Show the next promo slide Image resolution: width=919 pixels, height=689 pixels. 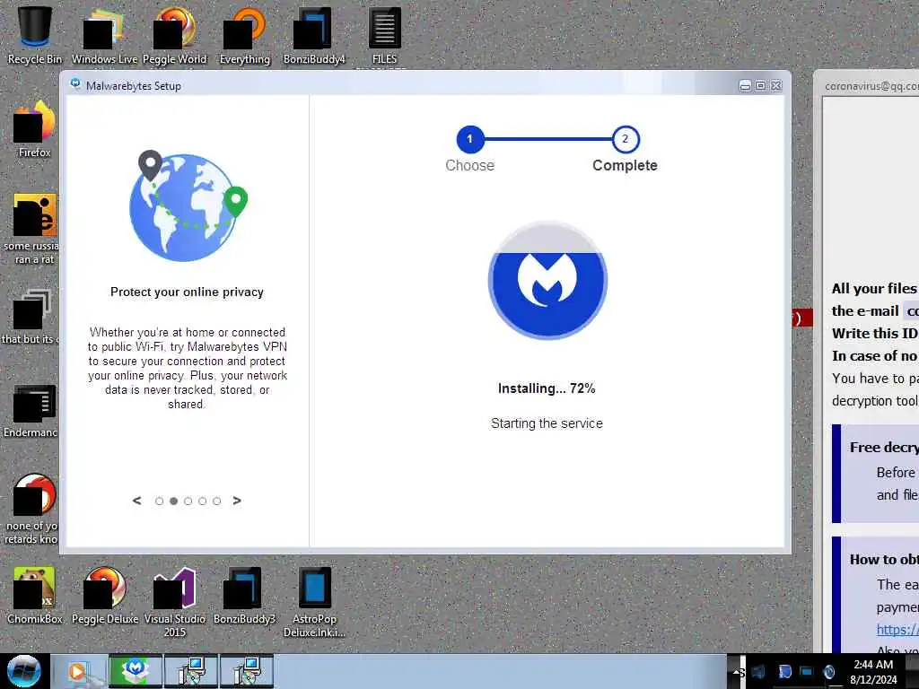[x=237, y=501]
